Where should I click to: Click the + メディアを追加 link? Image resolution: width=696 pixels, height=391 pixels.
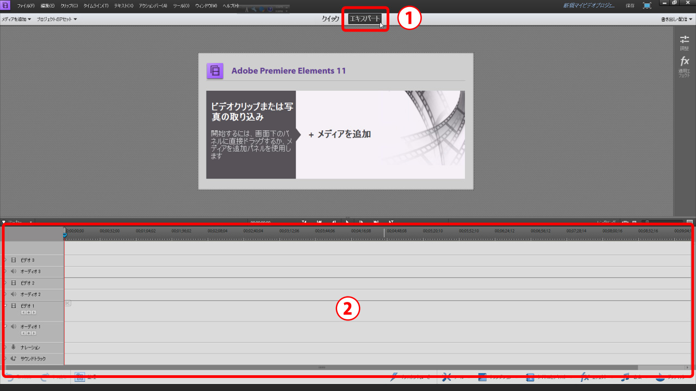point(340,134)
